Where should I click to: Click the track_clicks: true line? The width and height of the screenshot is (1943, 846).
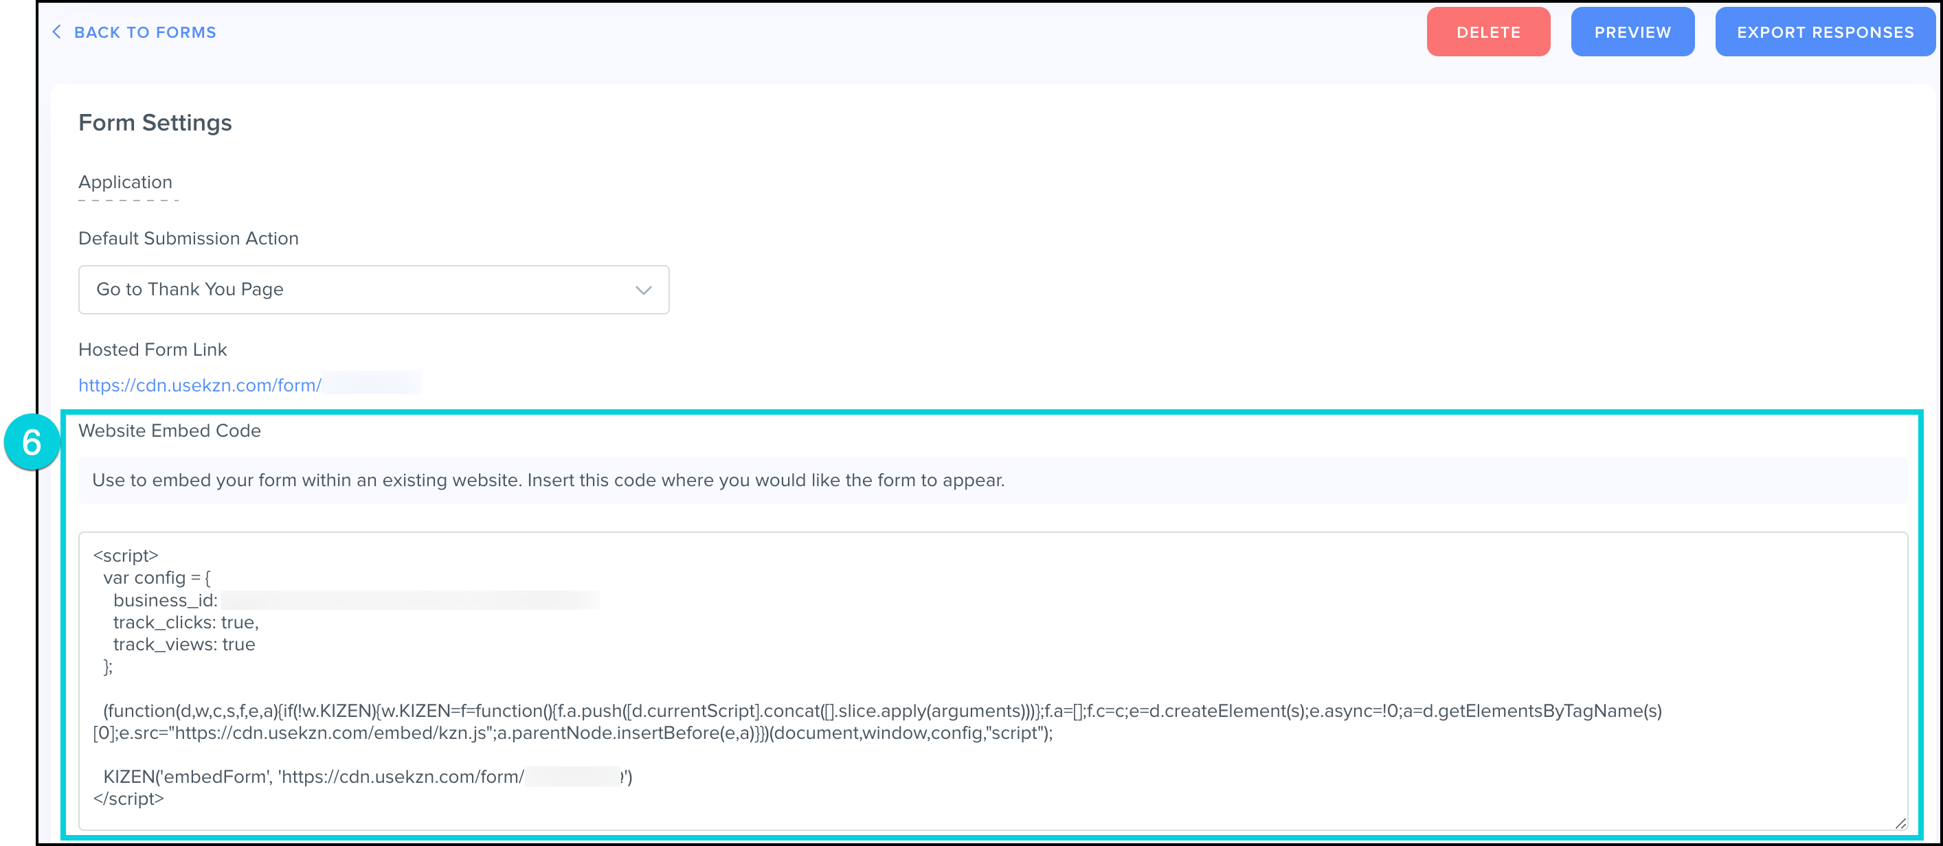pyautogui.click(x=186, y=622)
